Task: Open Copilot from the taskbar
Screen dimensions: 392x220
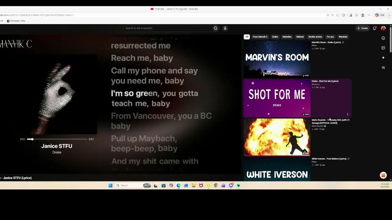Action: [171, 185]
